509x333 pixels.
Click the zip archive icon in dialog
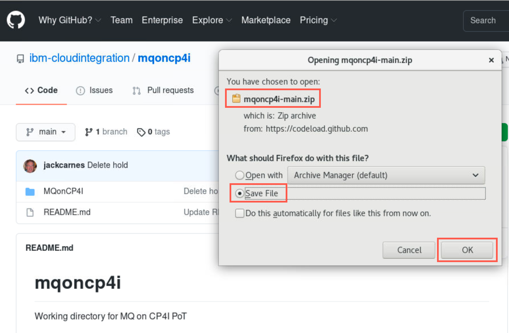(236, 98)
